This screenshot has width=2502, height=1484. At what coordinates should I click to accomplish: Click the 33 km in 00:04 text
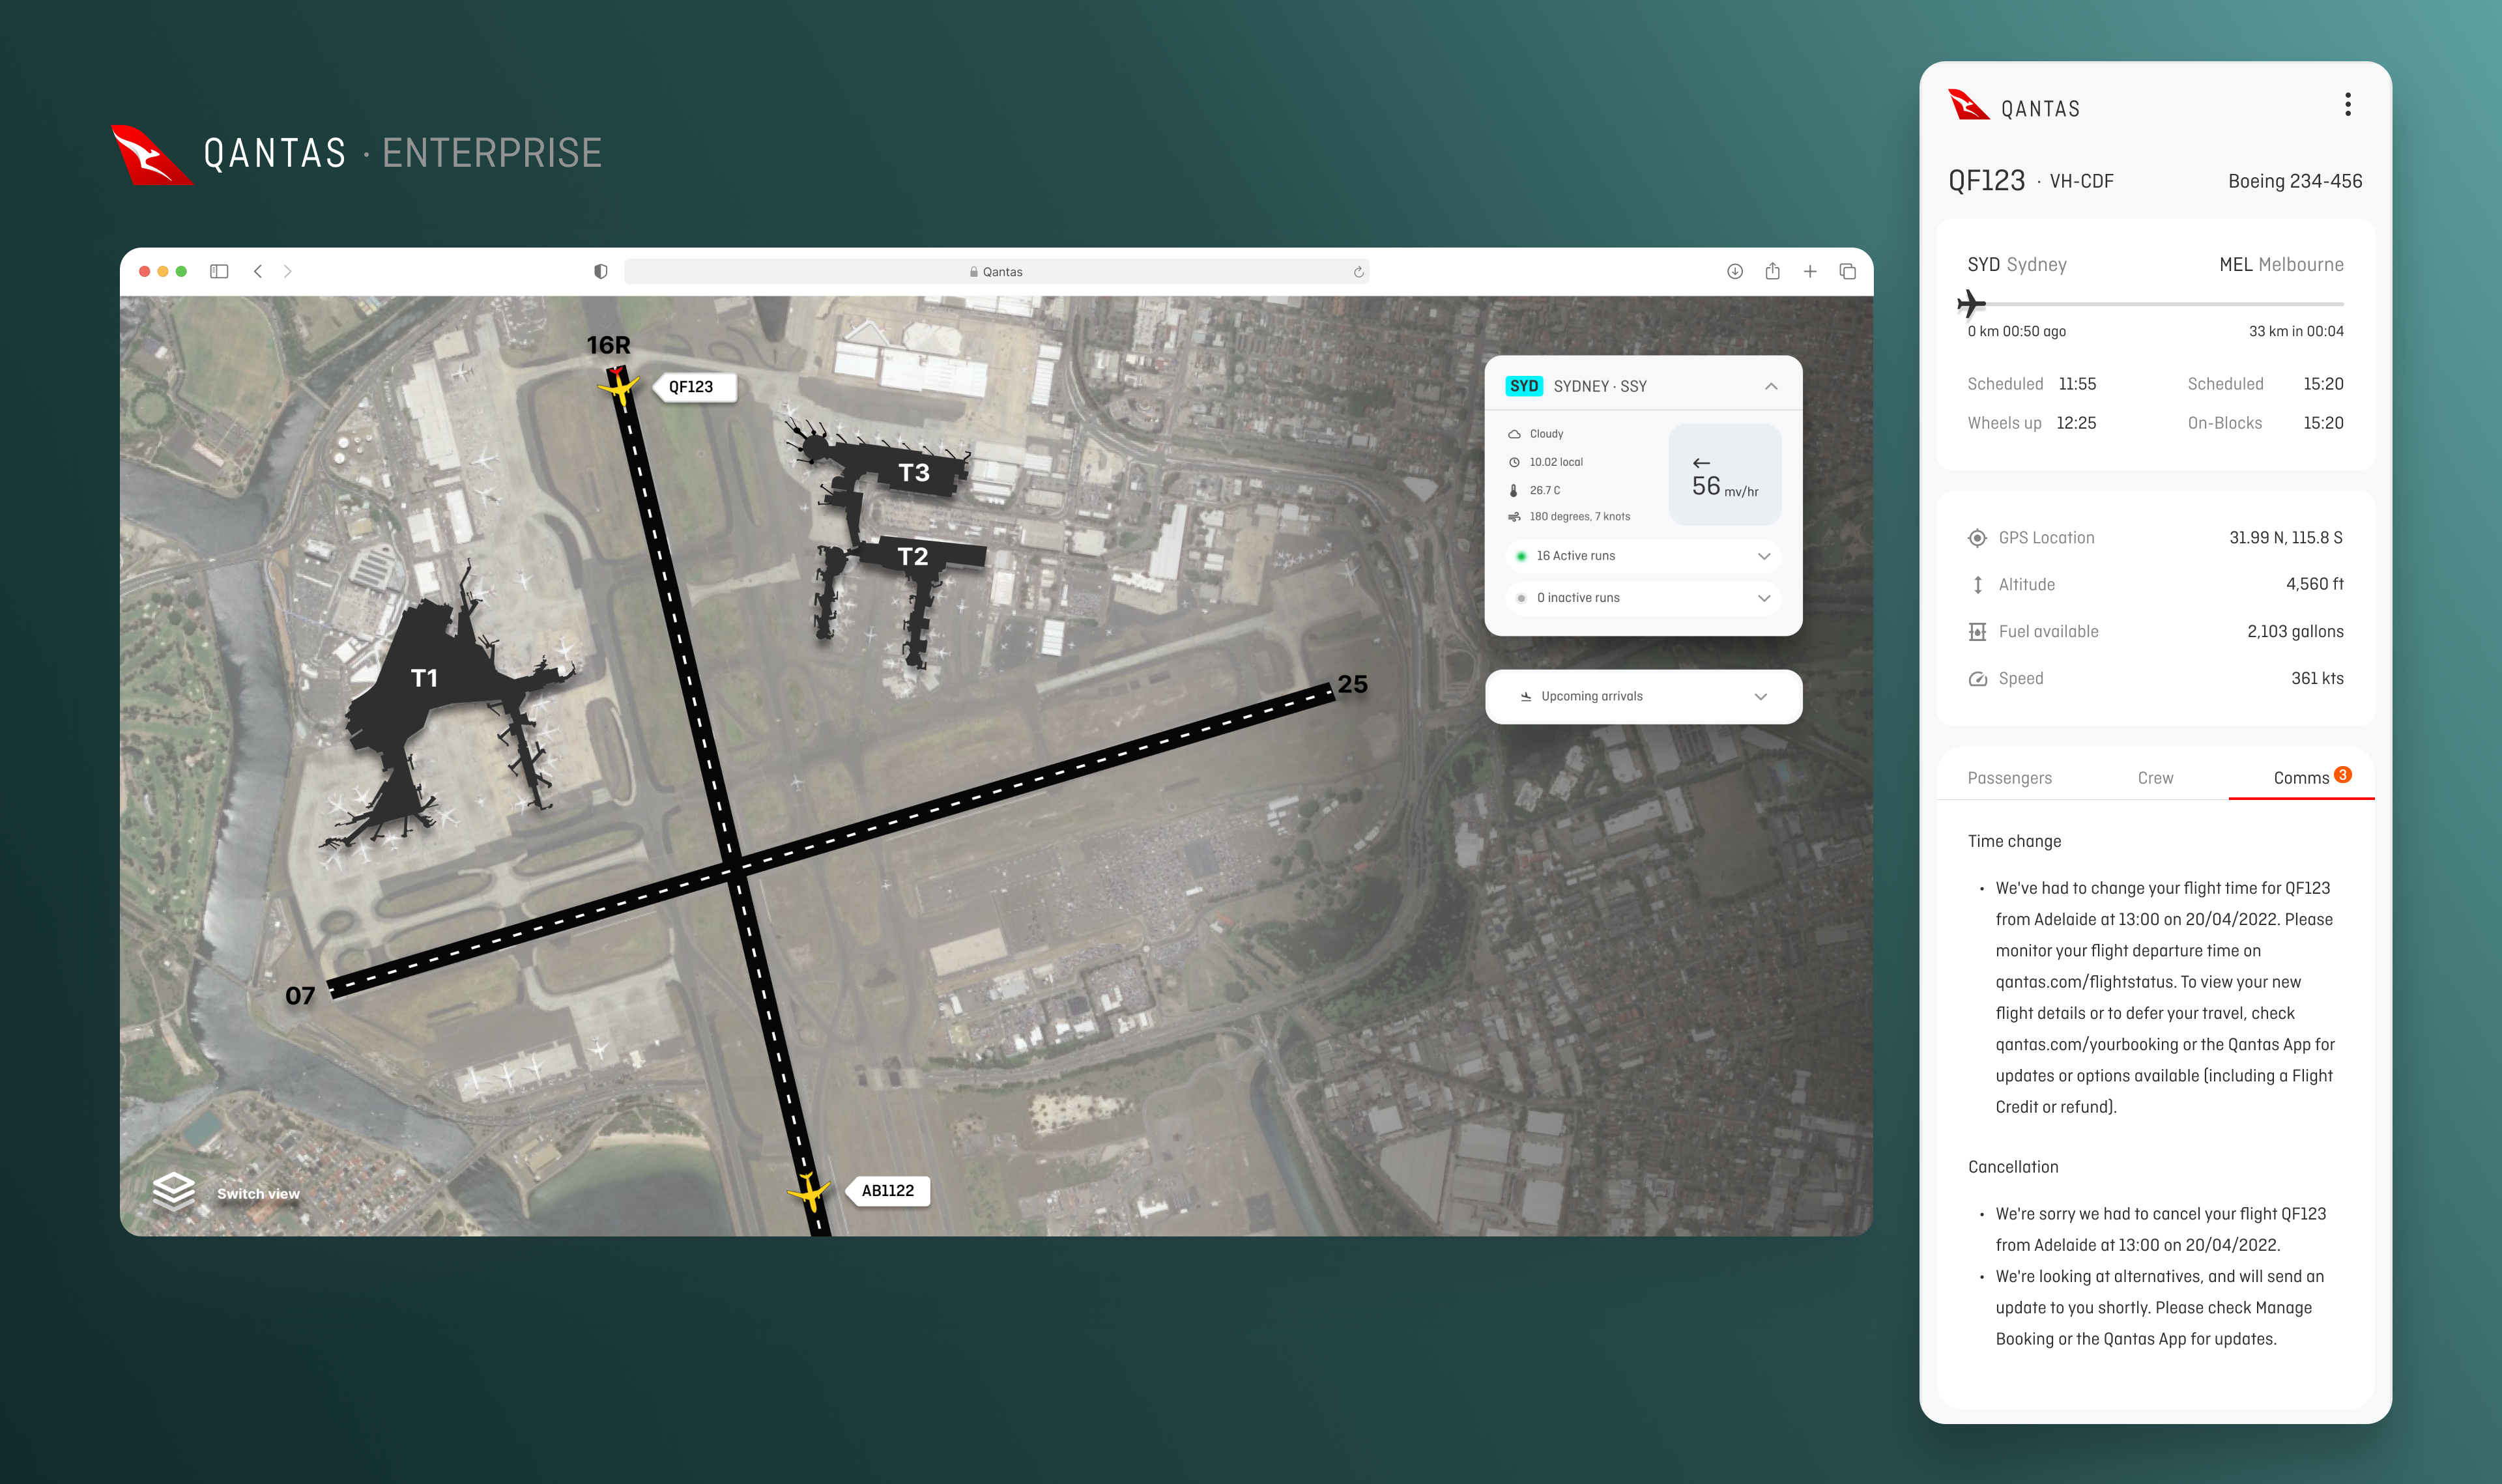click(2296, 331)
